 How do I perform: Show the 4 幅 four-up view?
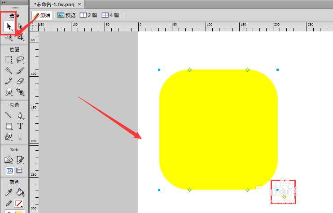110,15
